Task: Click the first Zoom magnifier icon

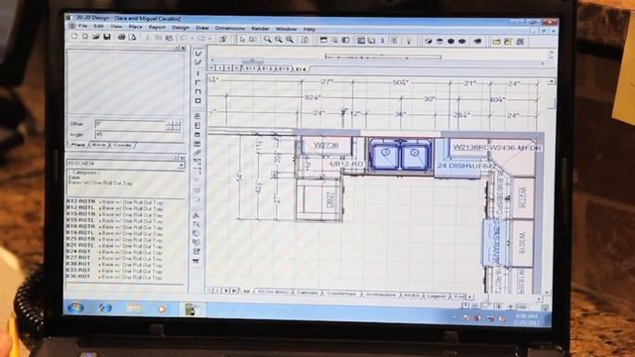Action: point(267,40)
